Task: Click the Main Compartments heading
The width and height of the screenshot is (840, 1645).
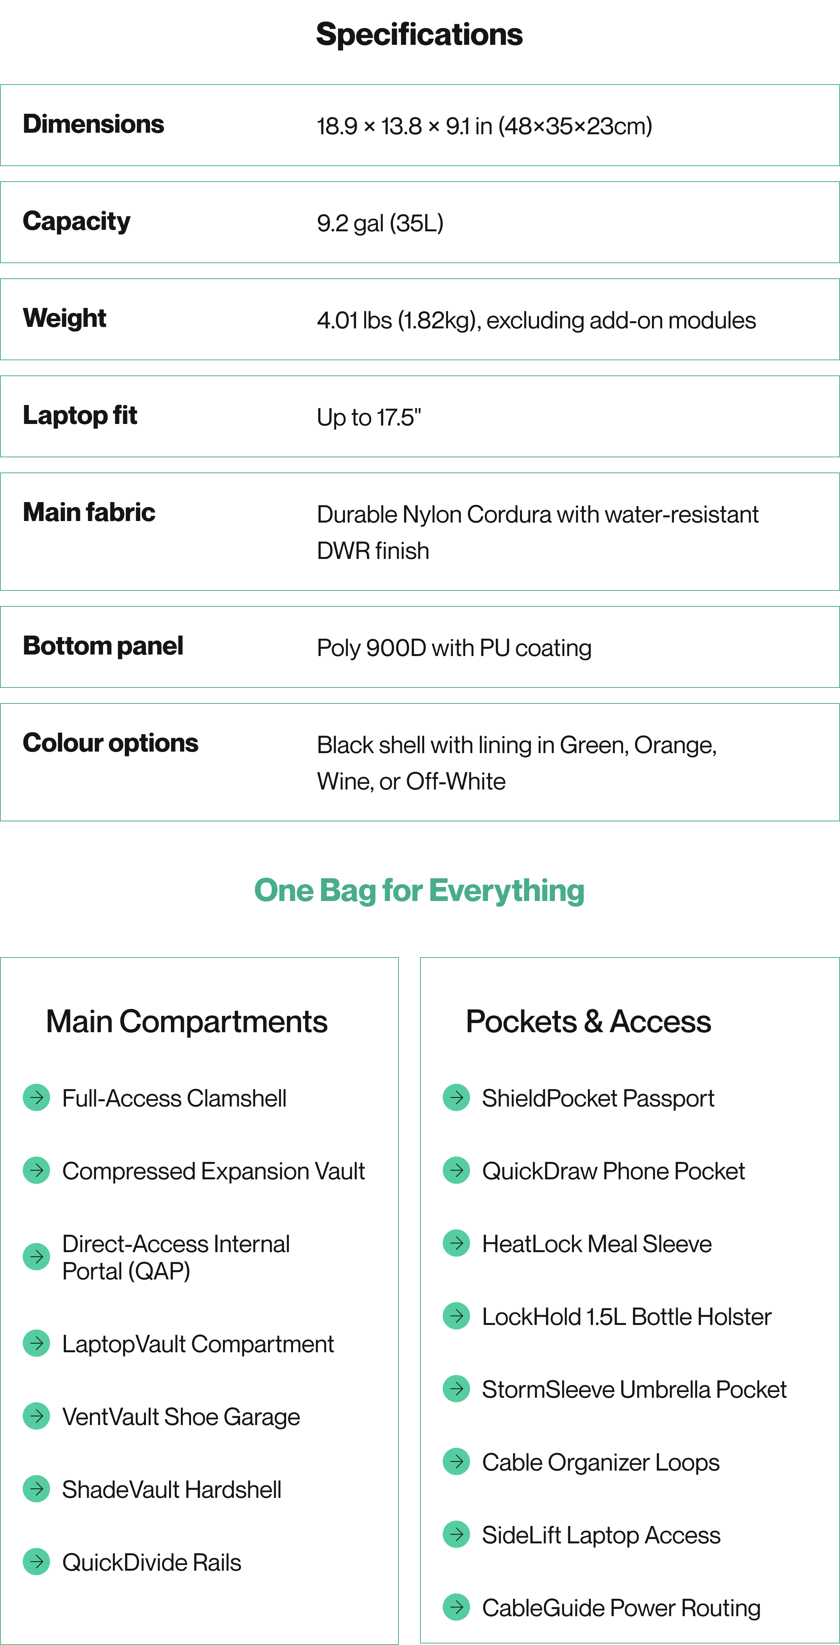Action: (x=187, y=1022)
